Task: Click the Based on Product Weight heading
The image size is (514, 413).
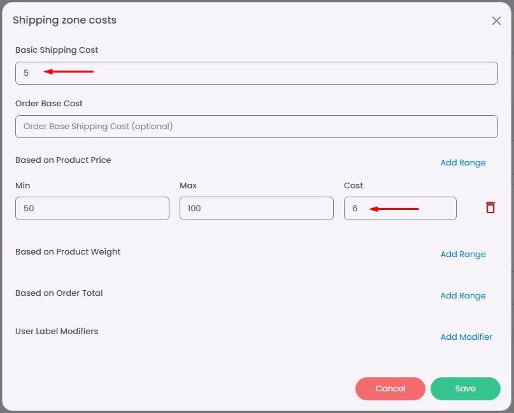Action: click(68, 252)
